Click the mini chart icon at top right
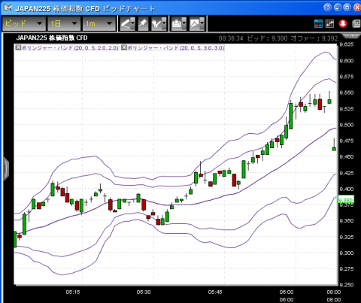Image resolution: width=361 pixels, height=303 pixels. (330, 23)
